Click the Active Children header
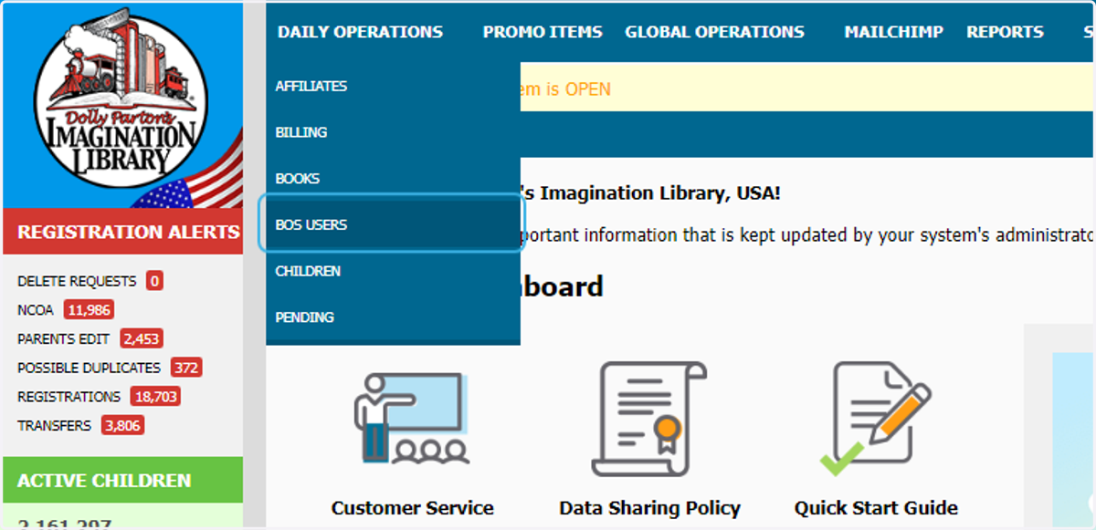Viewport: 1096px width, 530px height. (x=122, y=481)
